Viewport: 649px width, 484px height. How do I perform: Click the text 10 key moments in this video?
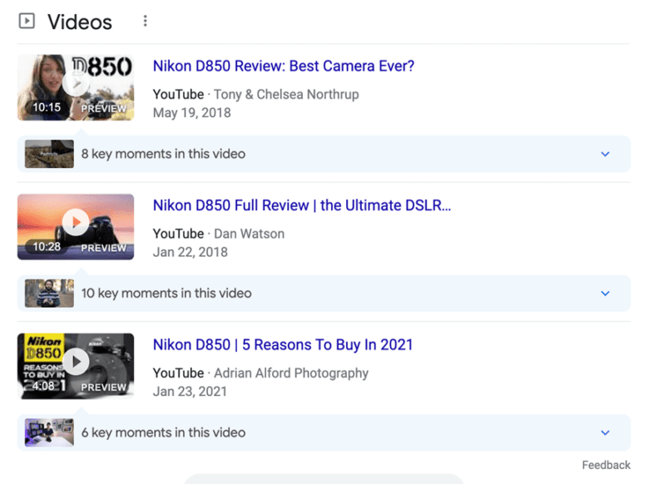(x=166, y=294)
